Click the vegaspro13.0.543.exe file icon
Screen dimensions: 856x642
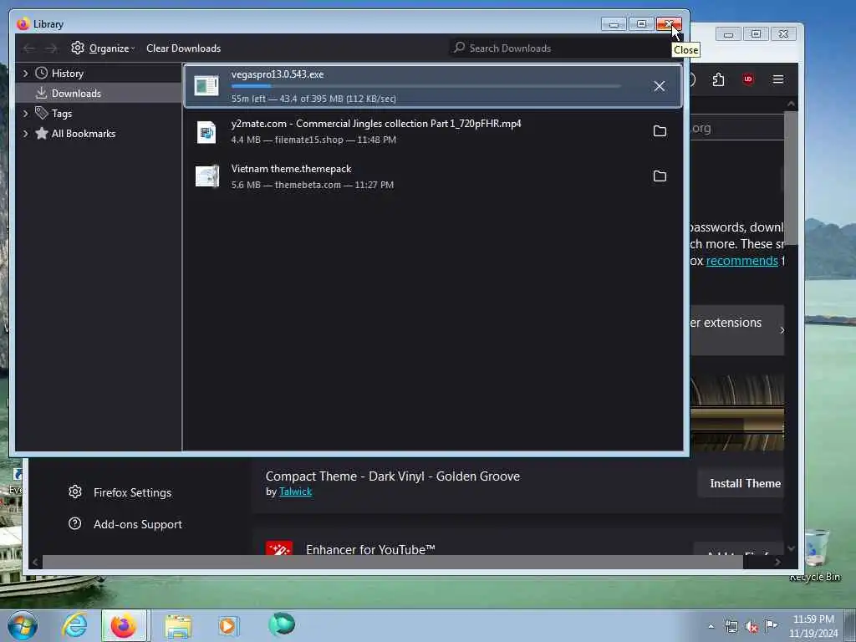pos(206,86)
